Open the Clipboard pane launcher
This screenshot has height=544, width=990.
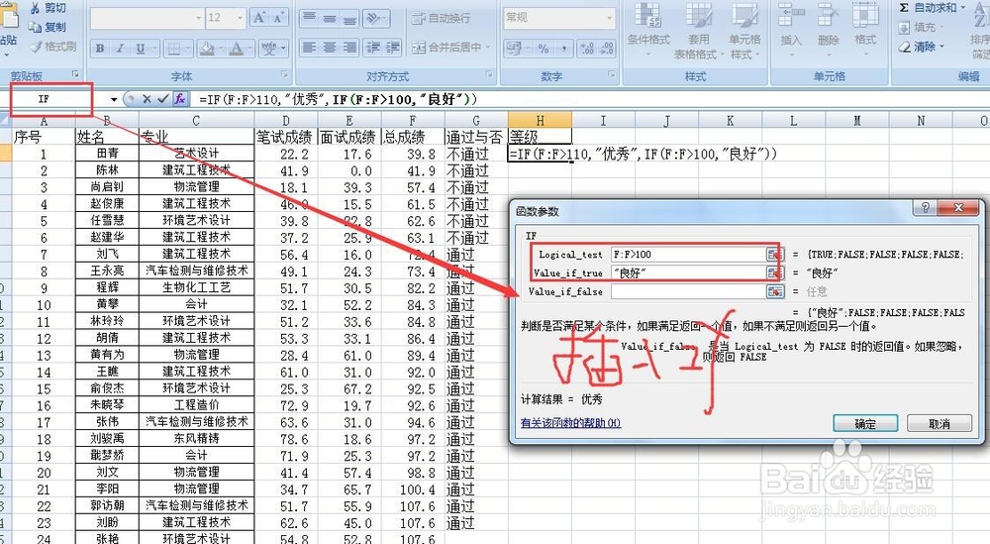point(76,74)
